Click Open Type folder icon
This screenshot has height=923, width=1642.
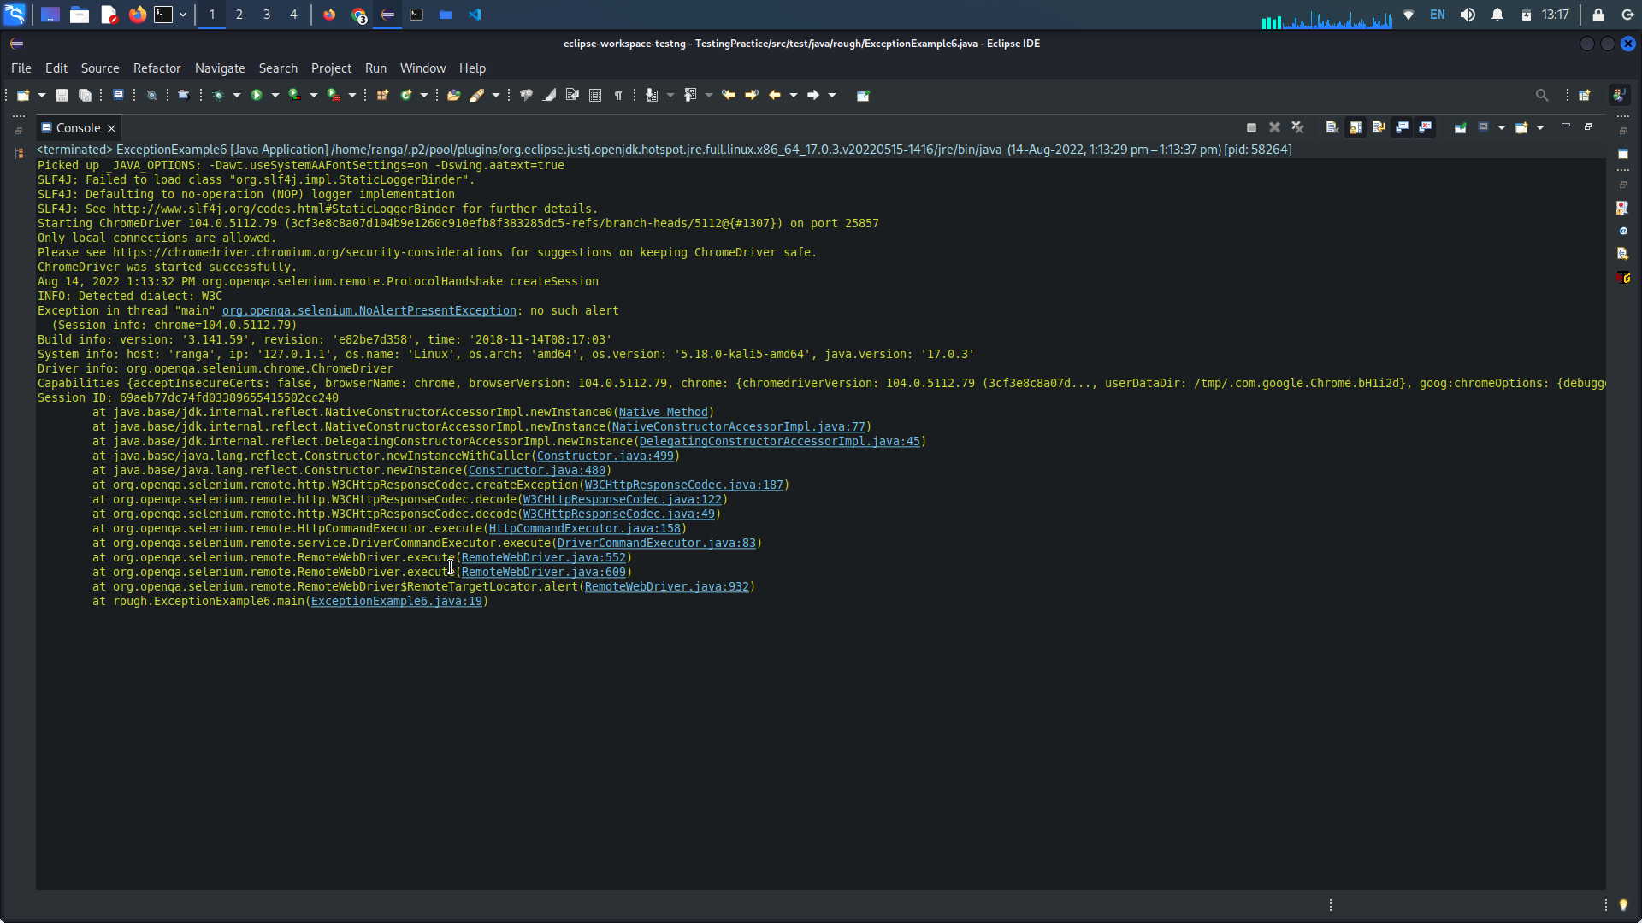(453, 95)
